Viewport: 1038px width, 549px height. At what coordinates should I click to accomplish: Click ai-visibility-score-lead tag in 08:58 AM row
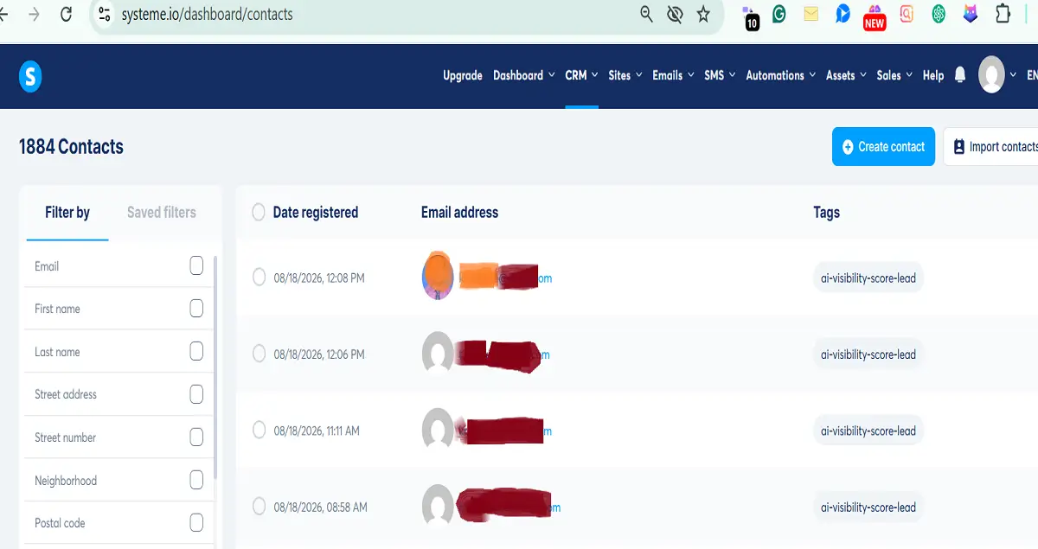[868, 507]
